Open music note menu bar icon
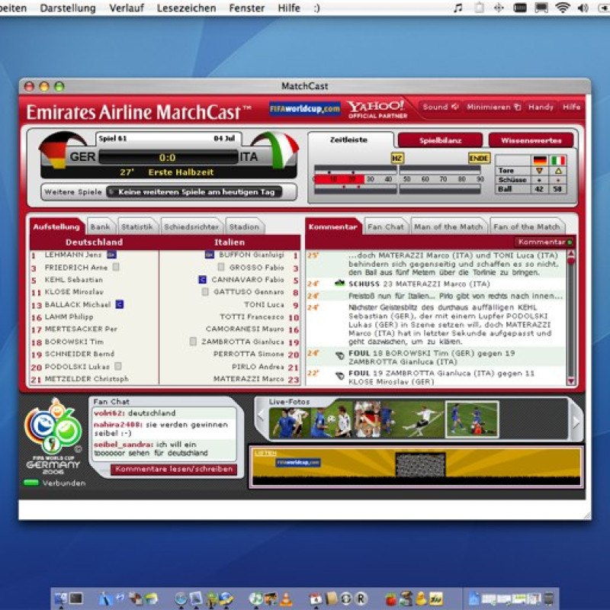 (458, 8)
